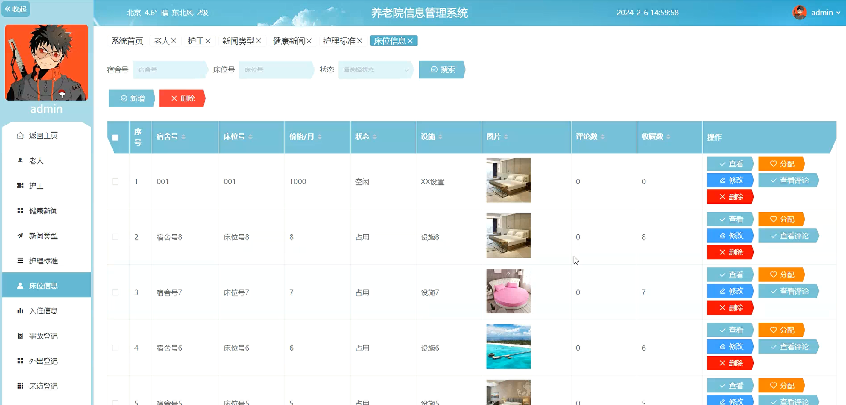This screenshot has height=405, width=846.
Task: Click 分配 for row 001
Action: tap(782, 163)
